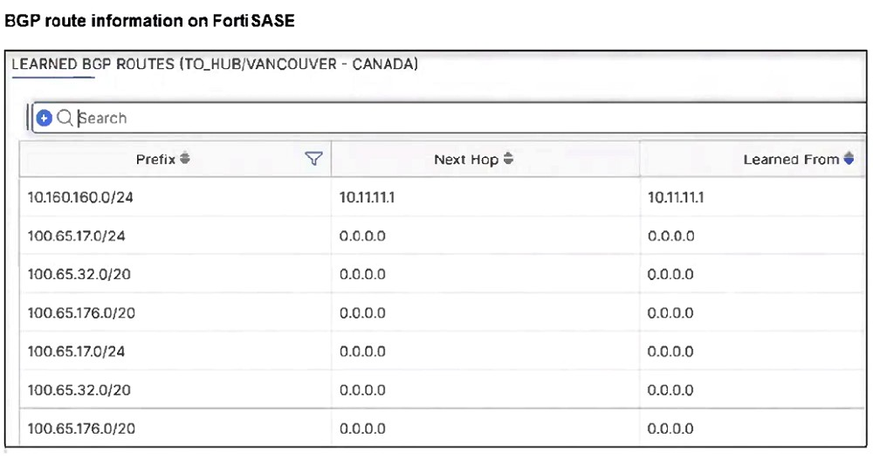Select the first 100.65.17.0/24 prefix entry

coord(77,236)
